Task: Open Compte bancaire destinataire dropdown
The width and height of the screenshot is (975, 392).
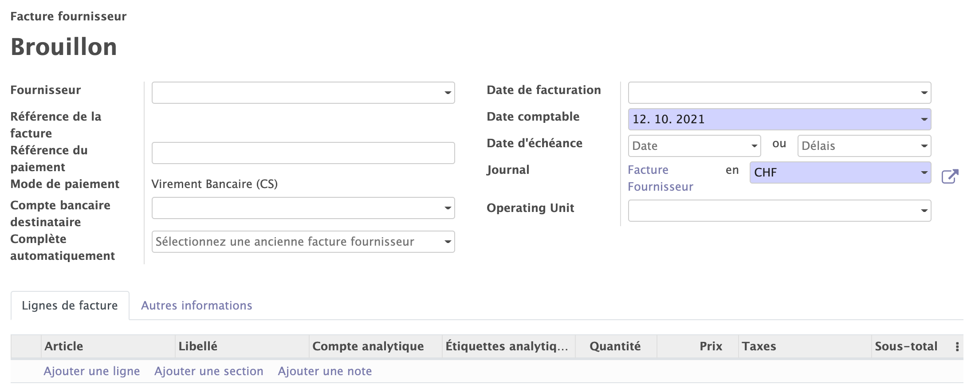Action: pos(303,208)
